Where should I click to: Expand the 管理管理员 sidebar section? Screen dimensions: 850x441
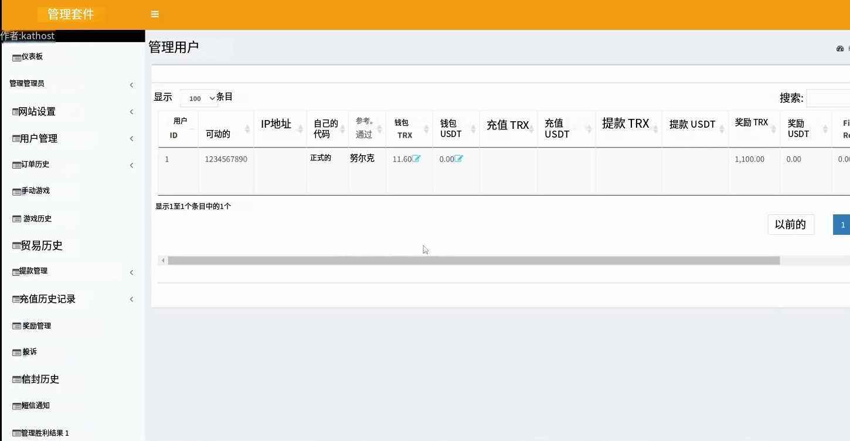tap(131, 85)
